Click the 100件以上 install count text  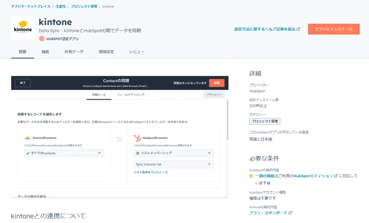pos(258,106)
